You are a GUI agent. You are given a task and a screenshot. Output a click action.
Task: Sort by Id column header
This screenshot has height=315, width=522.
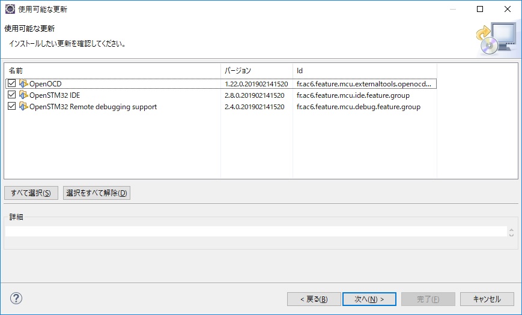pos(365,71)
